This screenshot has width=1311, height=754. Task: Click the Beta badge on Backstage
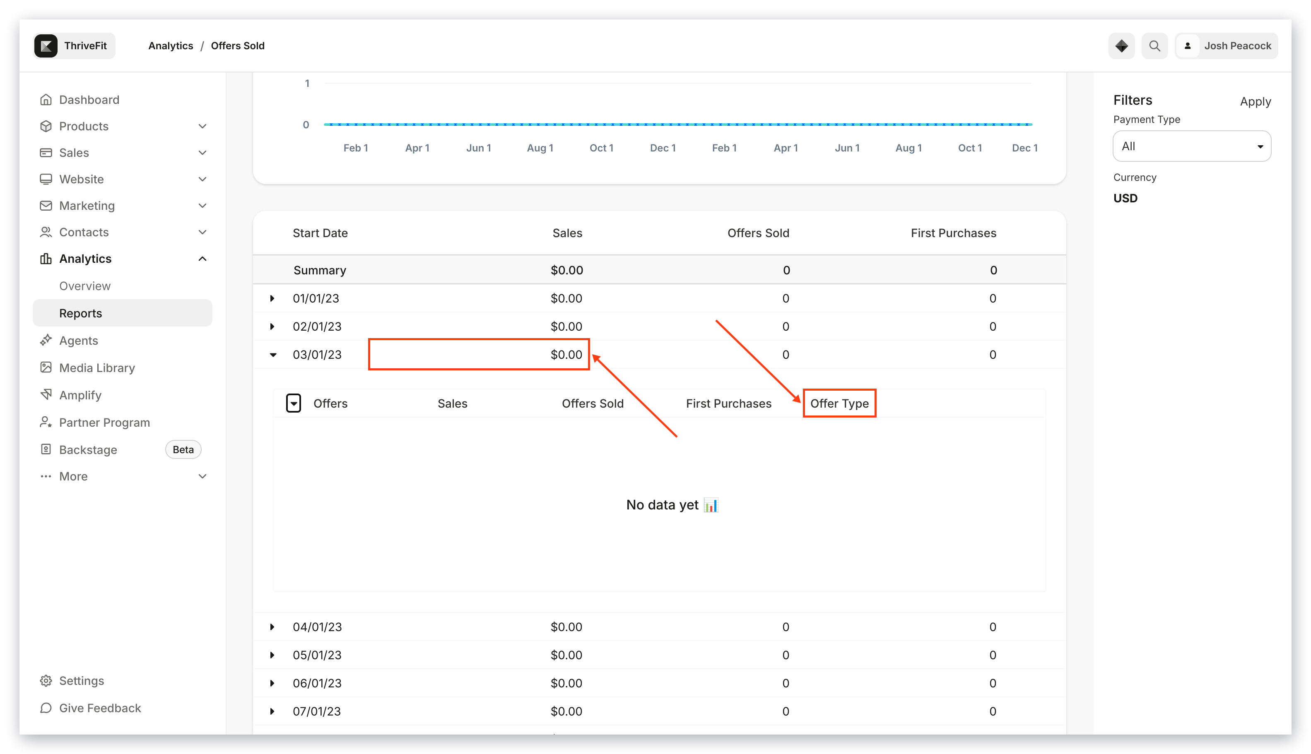183,449
